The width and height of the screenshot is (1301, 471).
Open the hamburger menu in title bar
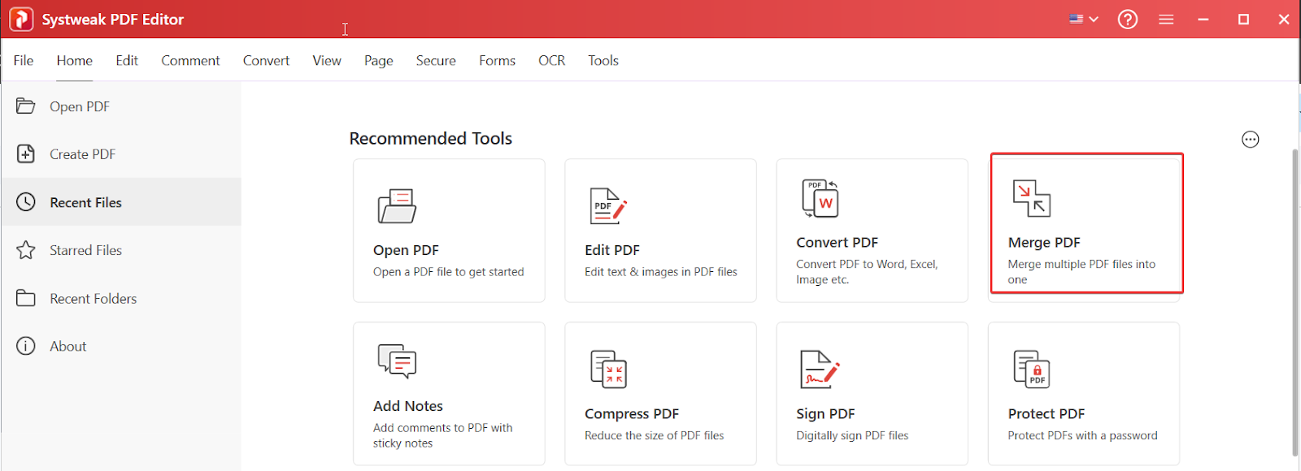(x=1166, y=19)
